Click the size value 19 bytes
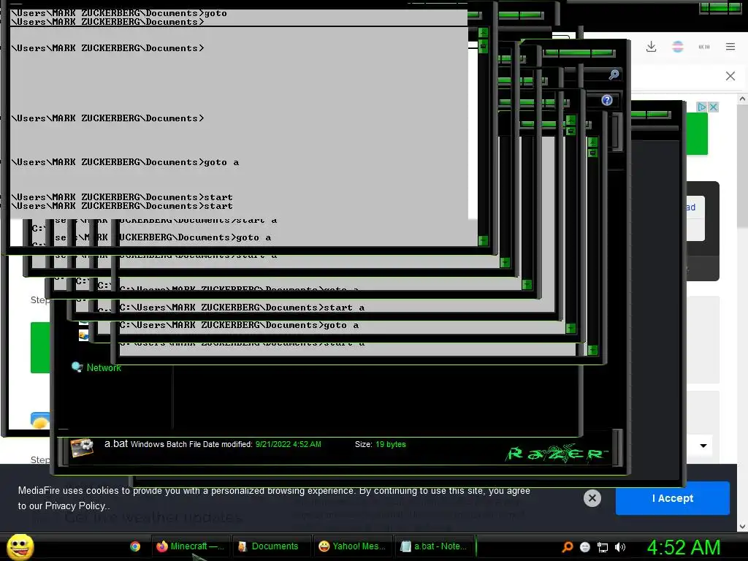The width and height of the screenshot is (748, 561). [x=390, y=444]
